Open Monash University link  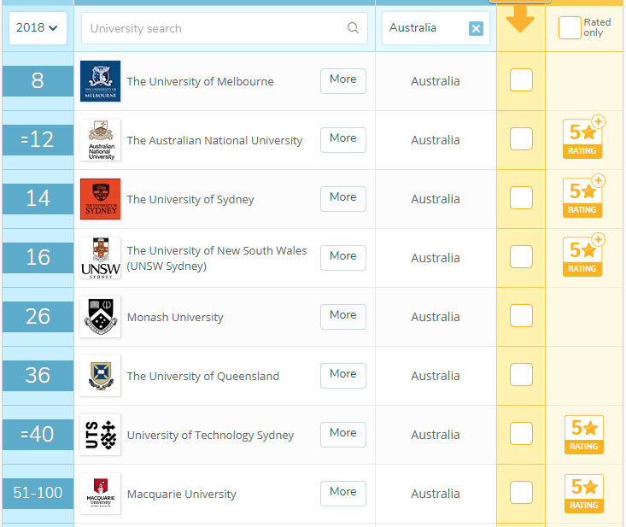175,318
